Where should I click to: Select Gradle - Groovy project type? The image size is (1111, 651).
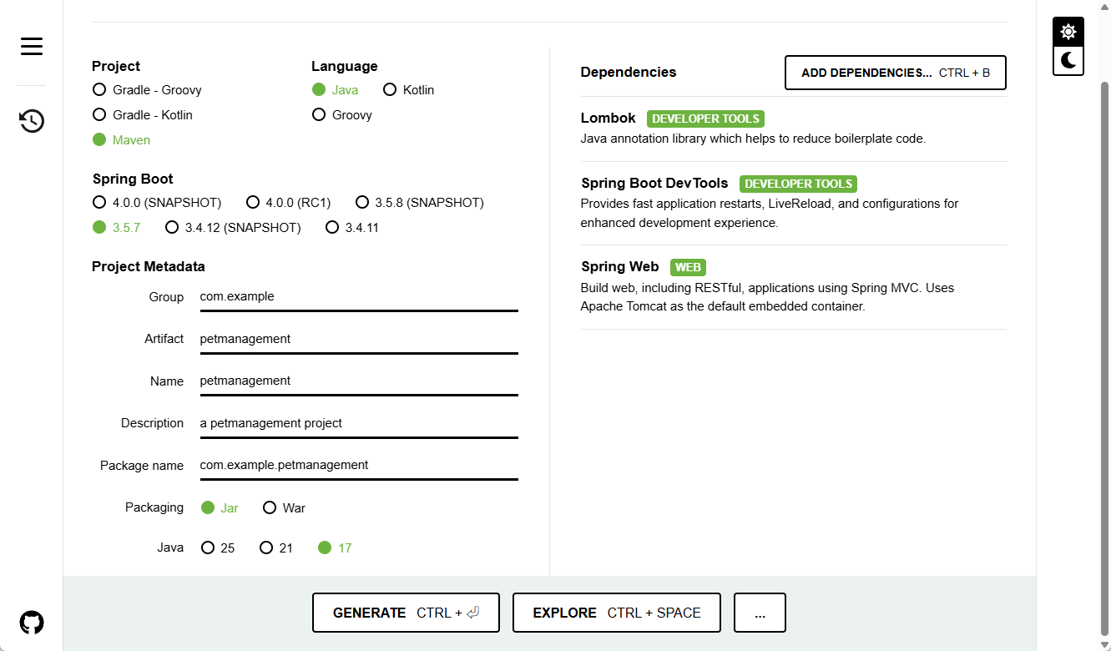(x=99, y=89)
